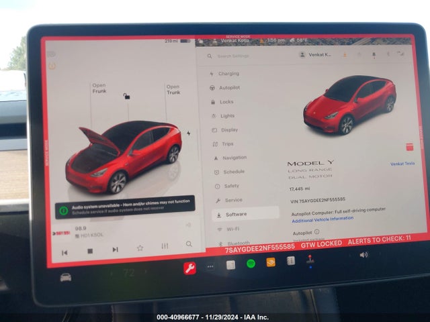Tap the unlock padlock icon above car
This screenshot has height=322, width=430.
pyautogui.click(x=126, y=96)
